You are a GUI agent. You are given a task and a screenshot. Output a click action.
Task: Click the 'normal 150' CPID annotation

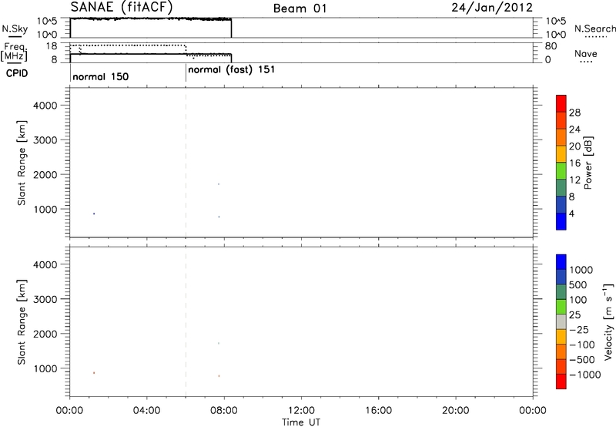point(101,76)
